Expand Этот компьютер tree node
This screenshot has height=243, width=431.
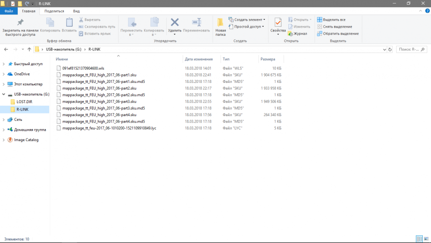3,84
